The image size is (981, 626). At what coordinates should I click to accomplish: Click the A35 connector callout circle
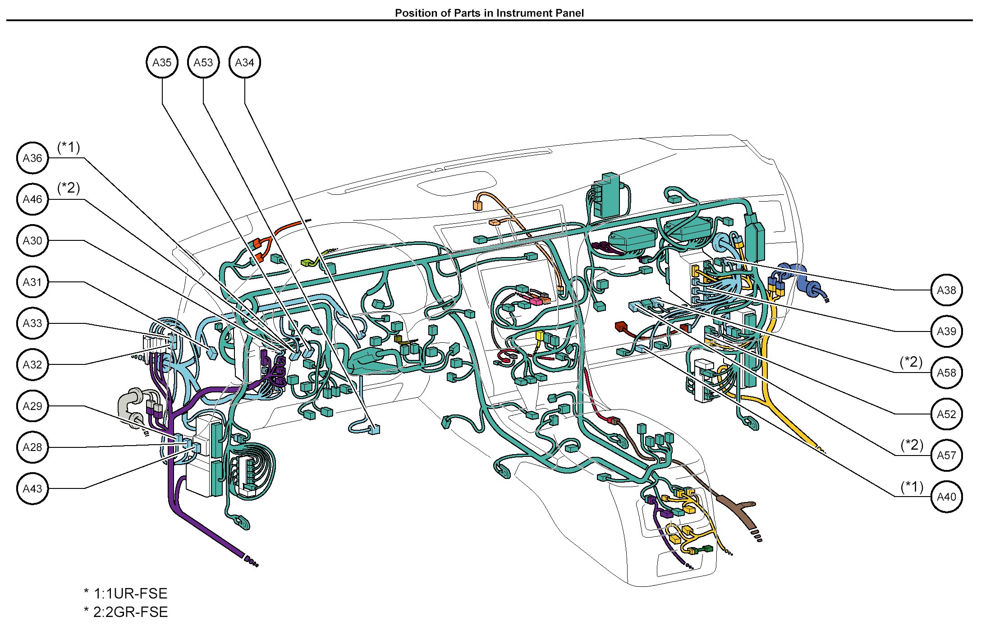162,62
